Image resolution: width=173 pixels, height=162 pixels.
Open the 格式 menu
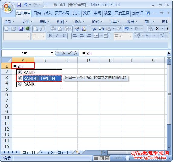97,21
